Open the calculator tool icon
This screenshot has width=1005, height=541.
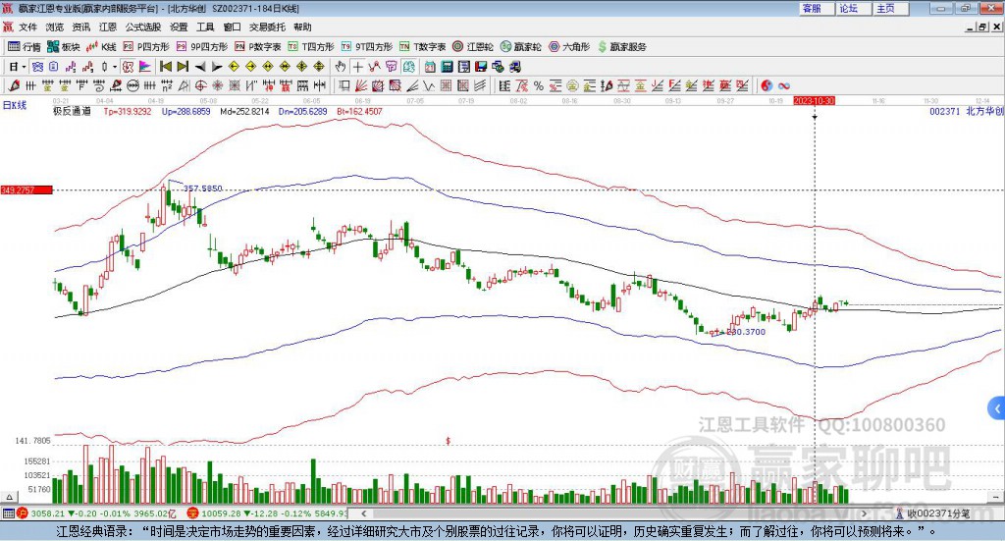click(448, 67)
